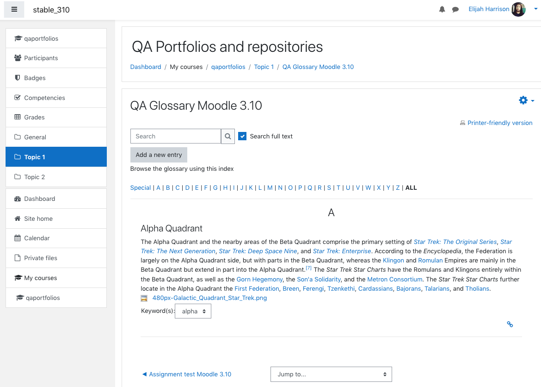Viewport: 541px width, 387px height.
Task: Go to Assignment test Moodle 3.10
Action: point(190,374)
